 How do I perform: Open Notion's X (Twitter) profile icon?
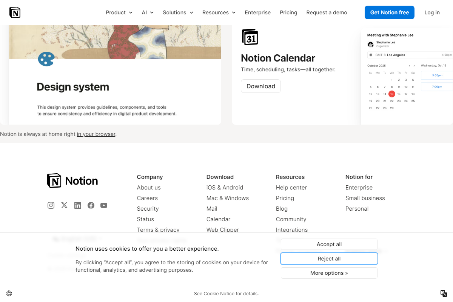[64, 205]
